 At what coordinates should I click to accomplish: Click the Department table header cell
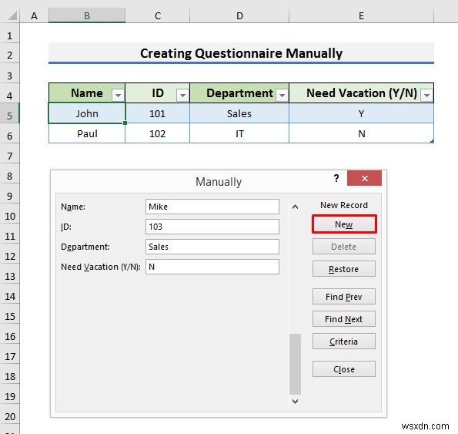click(x=239, y=93)
